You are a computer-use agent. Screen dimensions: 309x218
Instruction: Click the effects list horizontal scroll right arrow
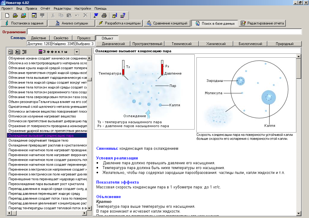point(84,213)
